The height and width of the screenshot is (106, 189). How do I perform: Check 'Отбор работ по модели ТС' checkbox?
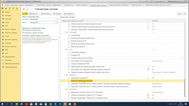pos(148,78)
